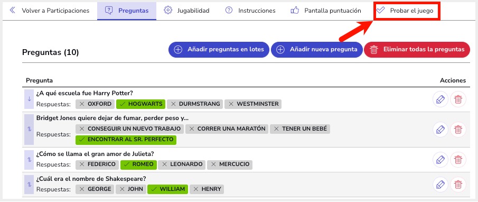Screen dimensions: 478x202
Task: Open the Preguntas tab
Action: (127, 11)
